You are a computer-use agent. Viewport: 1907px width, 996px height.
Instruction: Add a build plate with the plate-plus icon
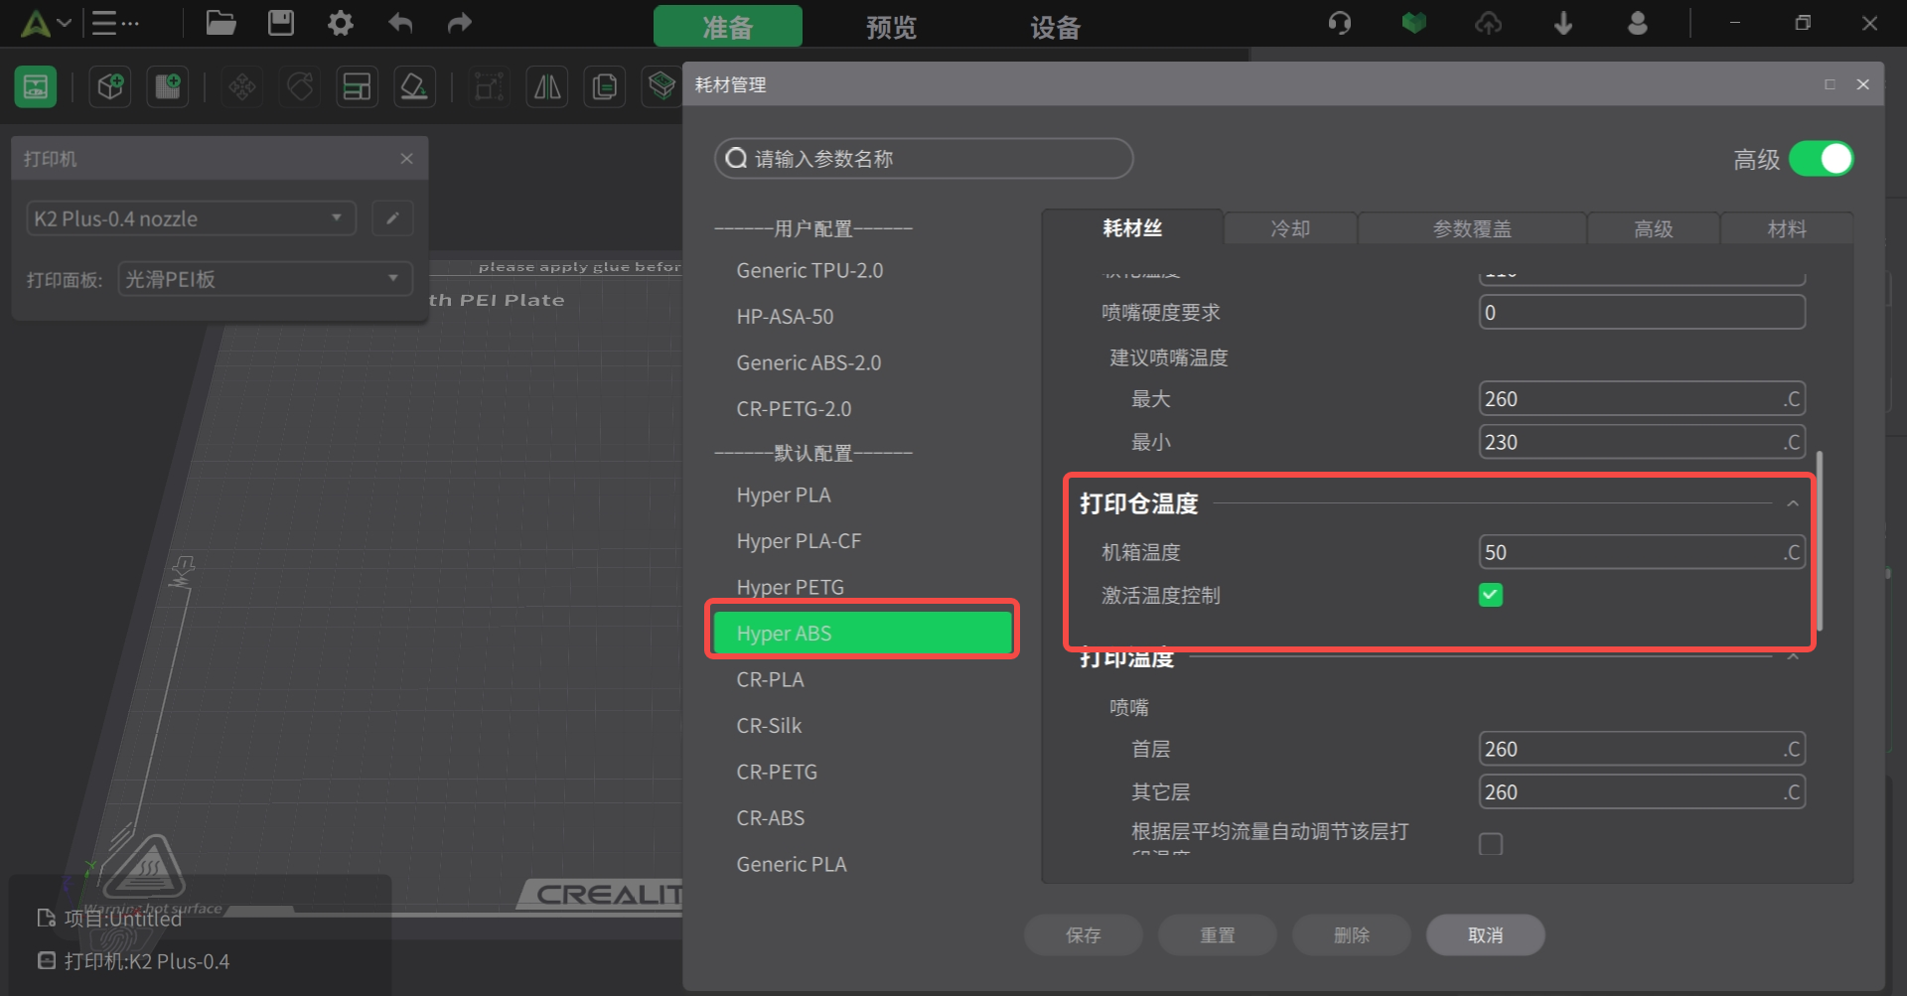click(x=168, y=87)
